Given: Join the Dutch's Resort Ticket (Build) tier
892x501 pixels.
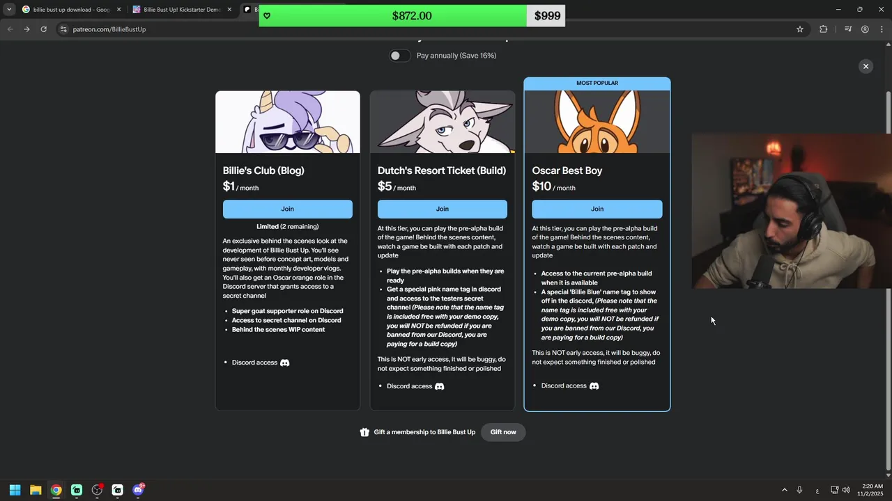Looking at the screenshot, I should [443, 209].
